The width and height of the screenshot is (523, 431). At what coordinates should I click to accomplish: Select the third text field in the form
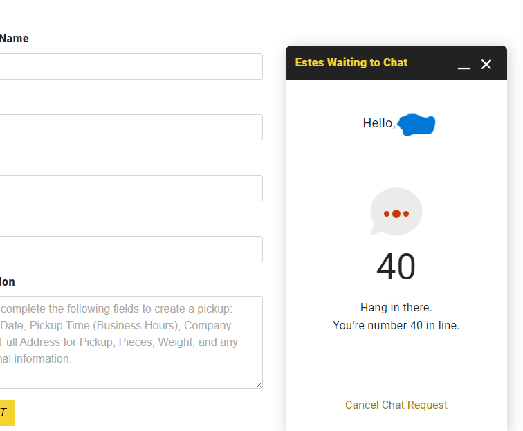(x=130, y=188)
